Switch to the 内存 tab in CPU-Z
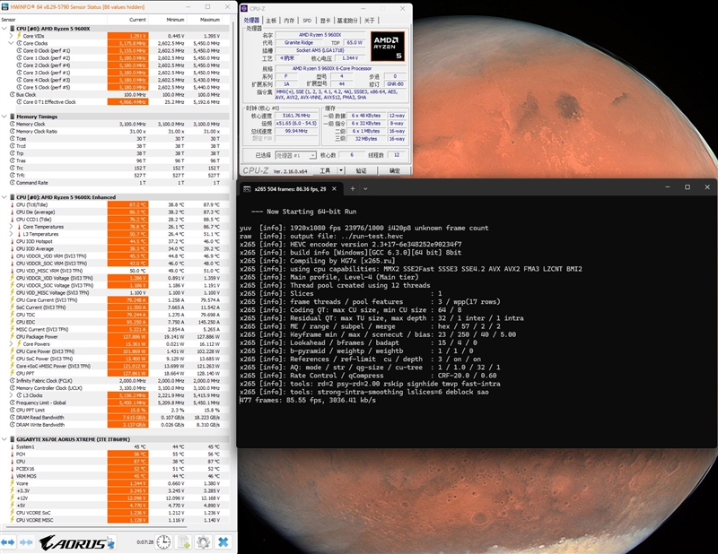Screen dimensions: 718x554 point(288,19)
